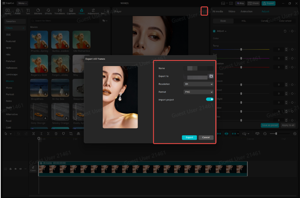The image size is (300, 198).
Task: Expand the Resolution 8K dropdown
Action: coord(198,84)
